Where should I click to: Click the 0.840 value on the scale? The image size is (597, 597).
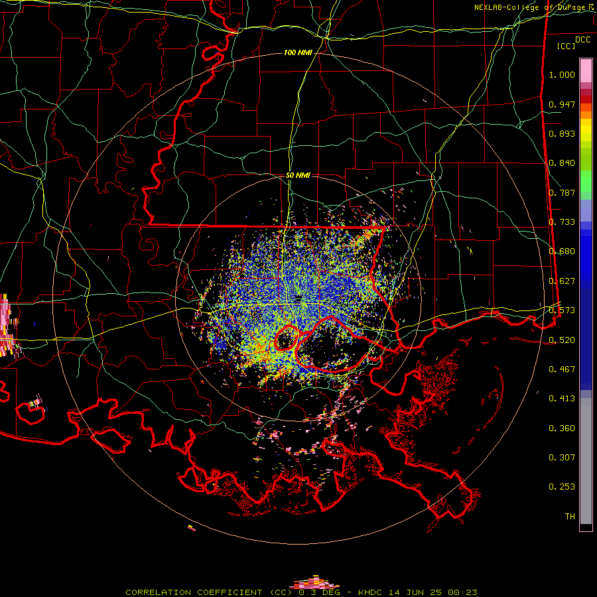562,163
